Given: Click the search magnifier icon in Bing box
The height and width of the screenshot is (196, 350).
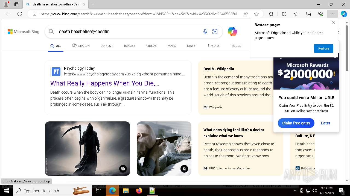Looking at the screenshot, I should (x=51, y=32).
